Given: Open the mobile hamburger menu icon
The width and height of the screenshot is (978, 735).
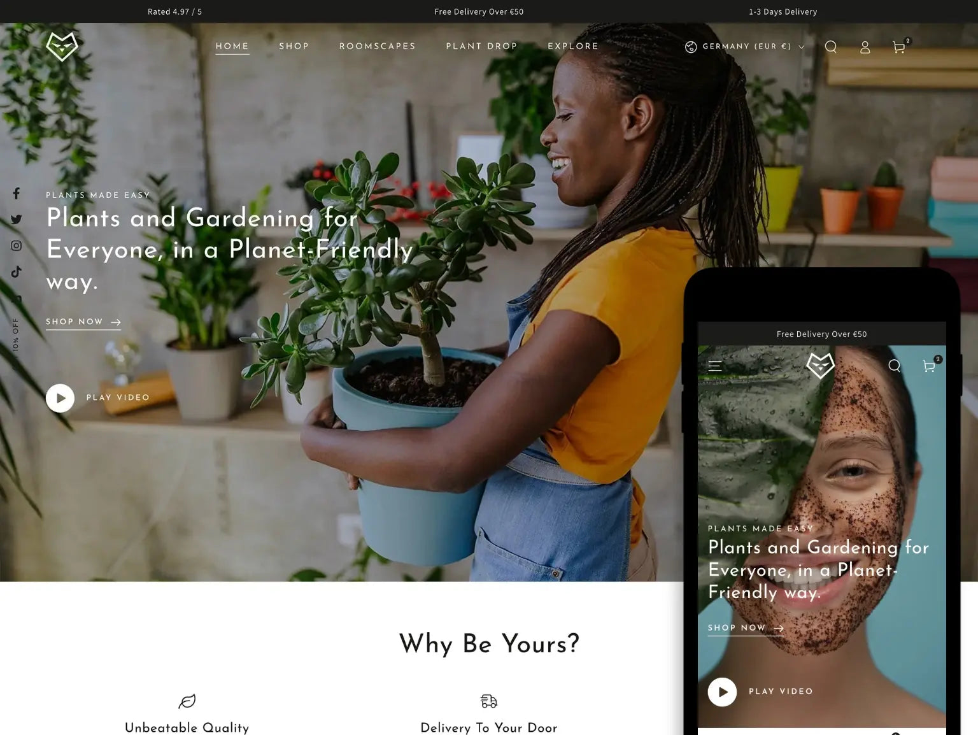Looking at the screenshot, I should coord(715,366).
